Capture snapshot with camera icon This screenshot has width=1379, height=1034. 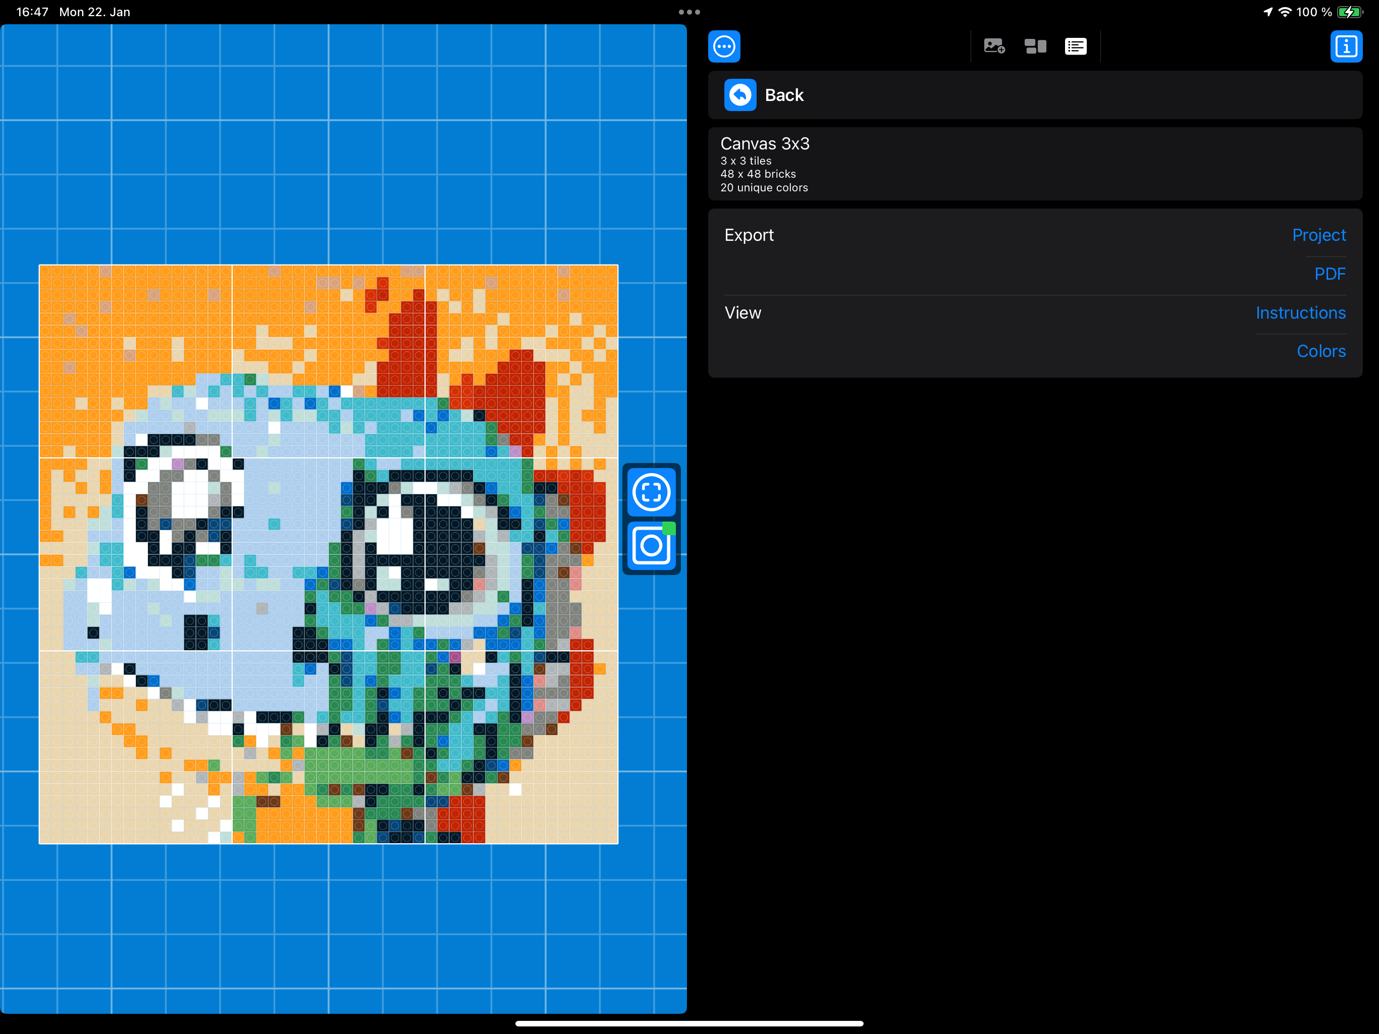[x=651, y=546]
